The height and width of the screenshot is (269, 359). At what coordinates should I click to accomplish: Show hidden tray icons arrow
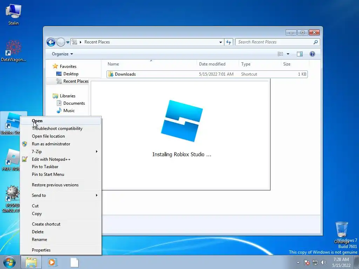[x=298, y=262]
